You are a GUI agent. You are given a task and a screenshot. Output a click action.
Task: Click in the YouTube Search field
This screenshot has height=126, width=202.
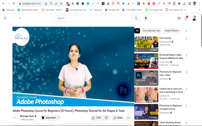point(93,18)
